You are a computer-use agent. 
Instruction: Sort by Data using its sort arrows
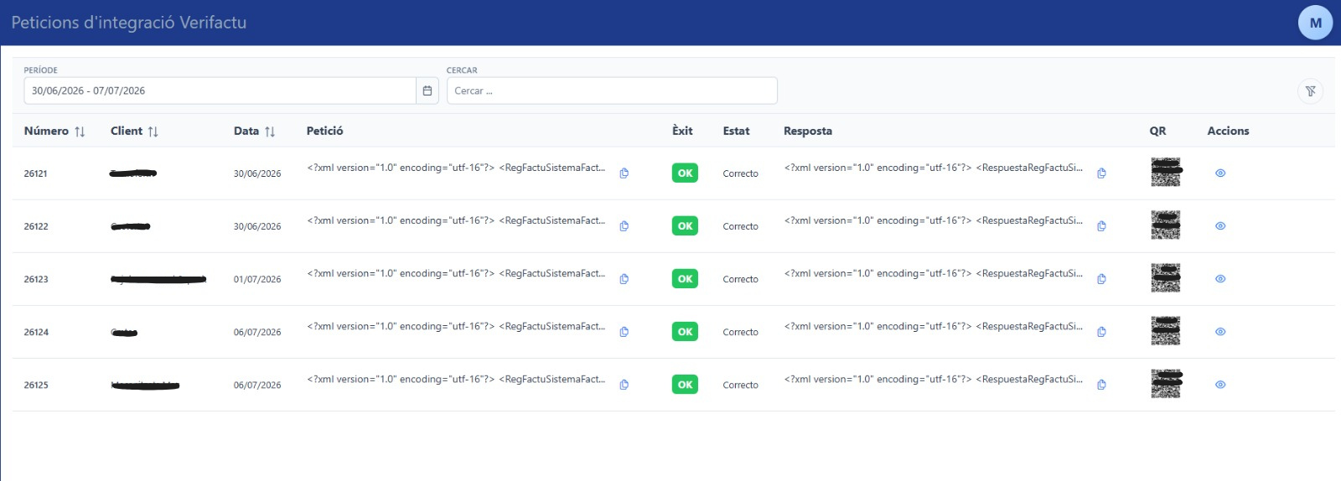point(270,132)
